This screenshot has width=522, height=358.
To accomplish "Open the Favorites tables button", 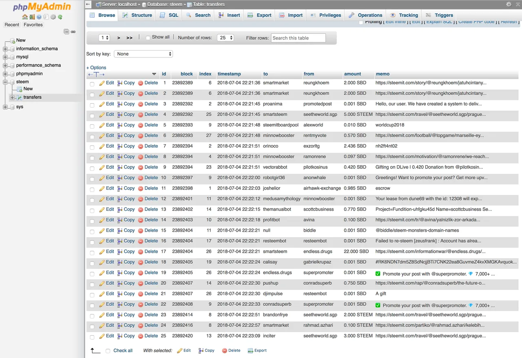I will coord(33,25).
